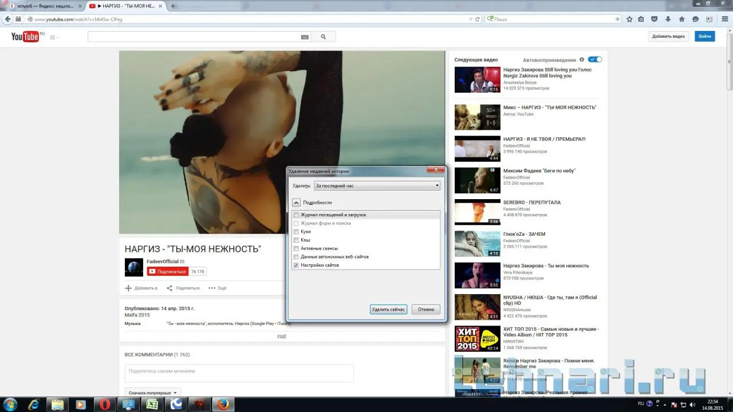Reload the page using address bar icon

point(478,19)
